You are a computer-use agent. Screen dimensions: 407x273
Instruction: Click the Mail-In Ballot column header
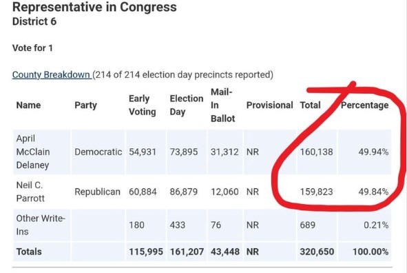click(x=222, y=105)
